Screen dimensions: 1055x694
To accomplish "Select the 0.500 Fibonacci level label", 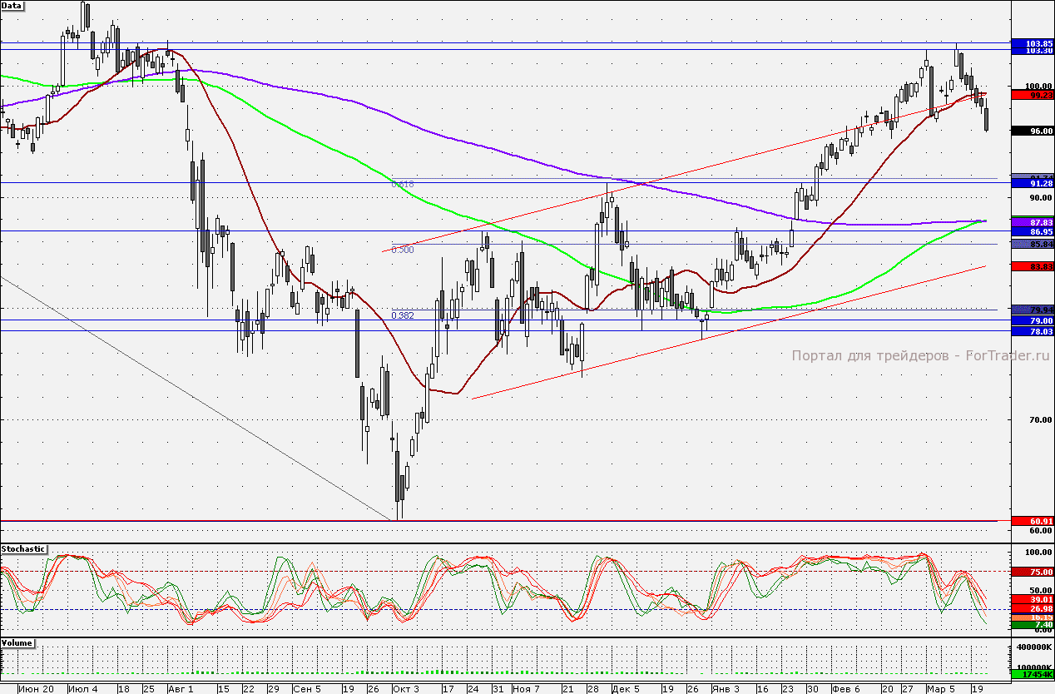I will click(403, 249).
